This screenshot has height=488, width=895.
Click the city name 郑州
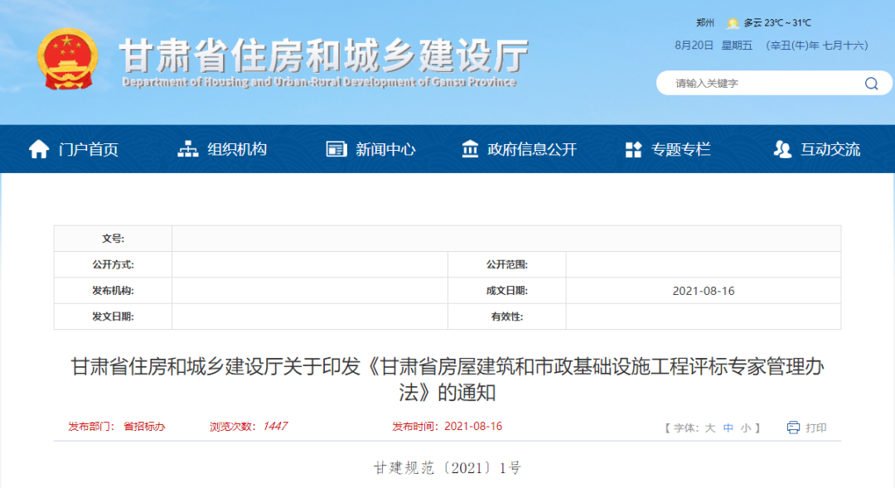click(705, 23)
